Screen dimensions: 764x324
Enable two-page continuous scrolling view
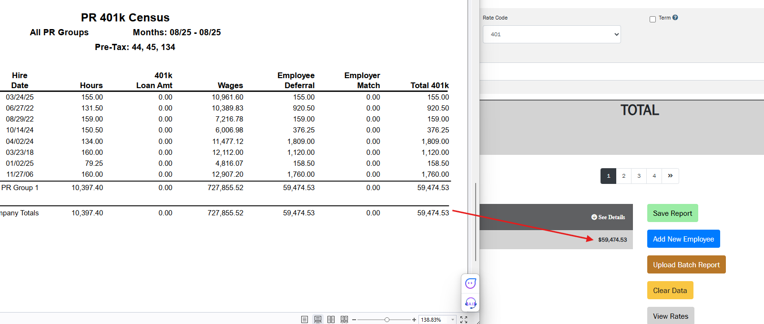[x=345, y=320]
